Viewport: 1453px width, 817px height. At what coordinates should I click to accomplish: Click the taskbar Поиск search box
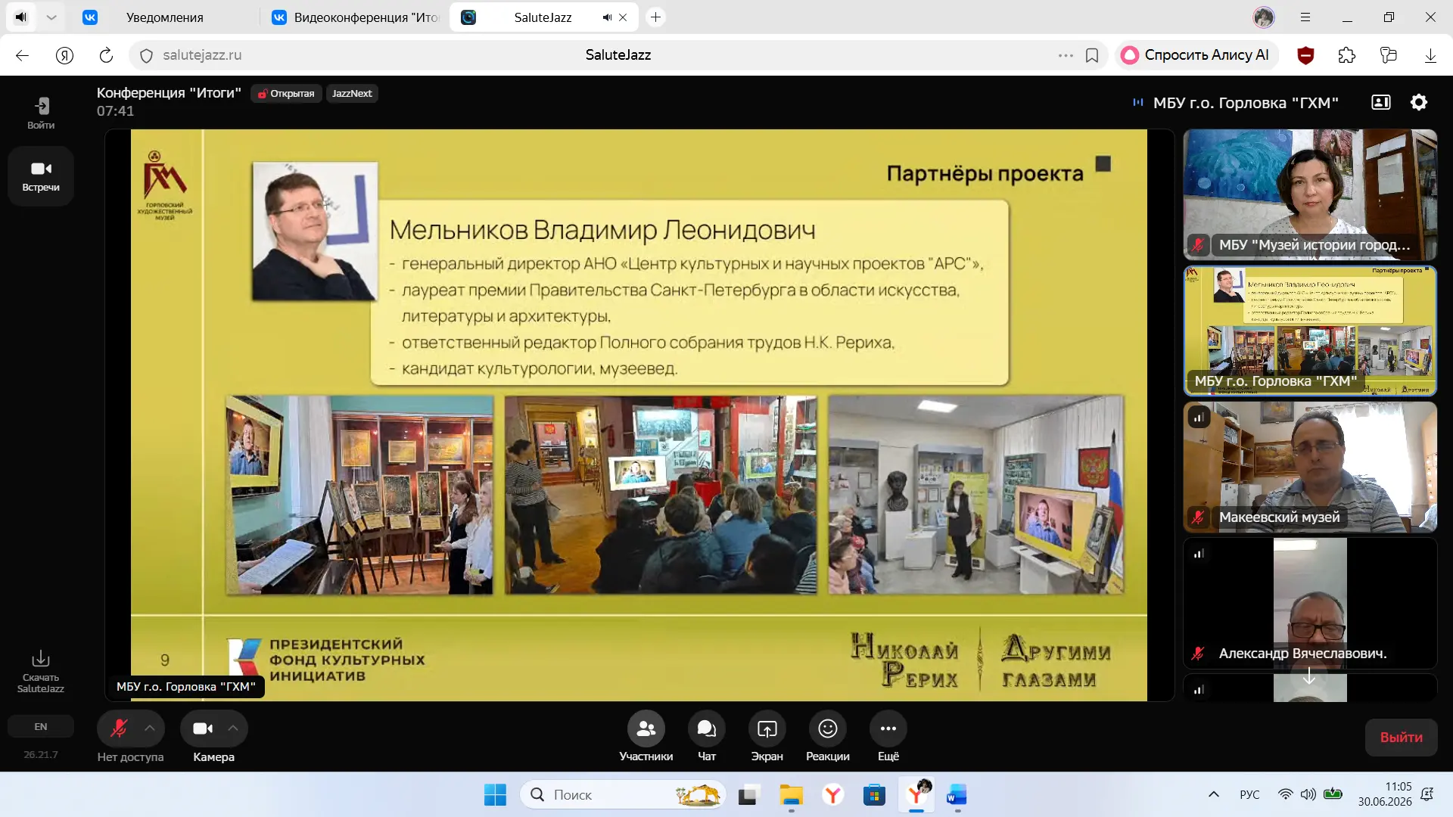click(623, 795)
